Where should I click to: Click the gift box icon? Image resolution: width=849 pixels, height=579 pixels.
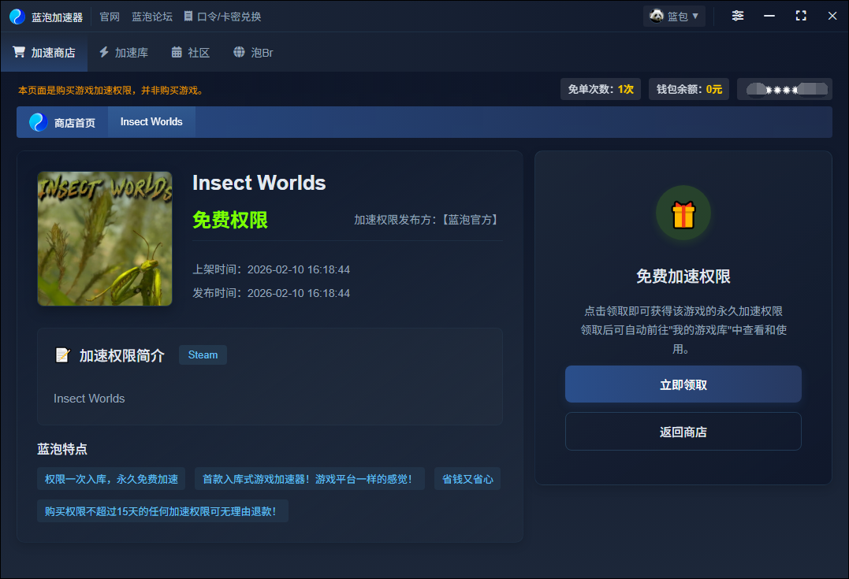pyautogui.click(x=683, y=214)
